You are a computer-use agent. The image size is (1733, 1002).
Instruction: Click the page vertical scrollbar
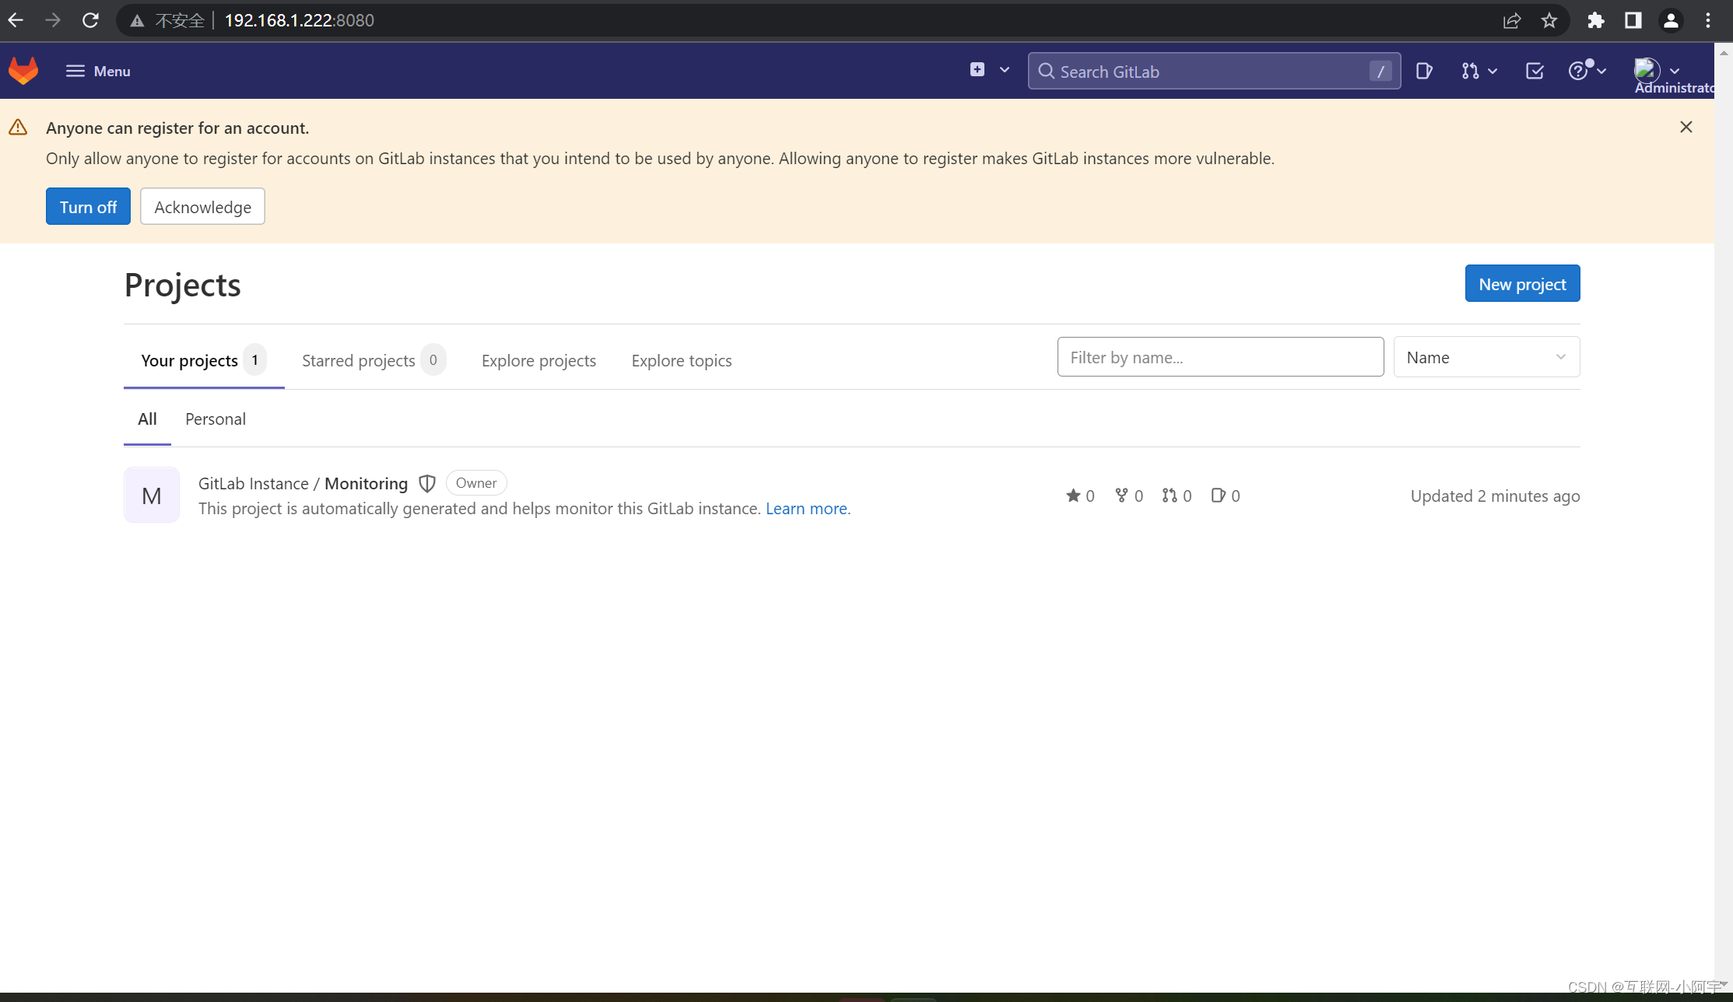point(1724,517)
